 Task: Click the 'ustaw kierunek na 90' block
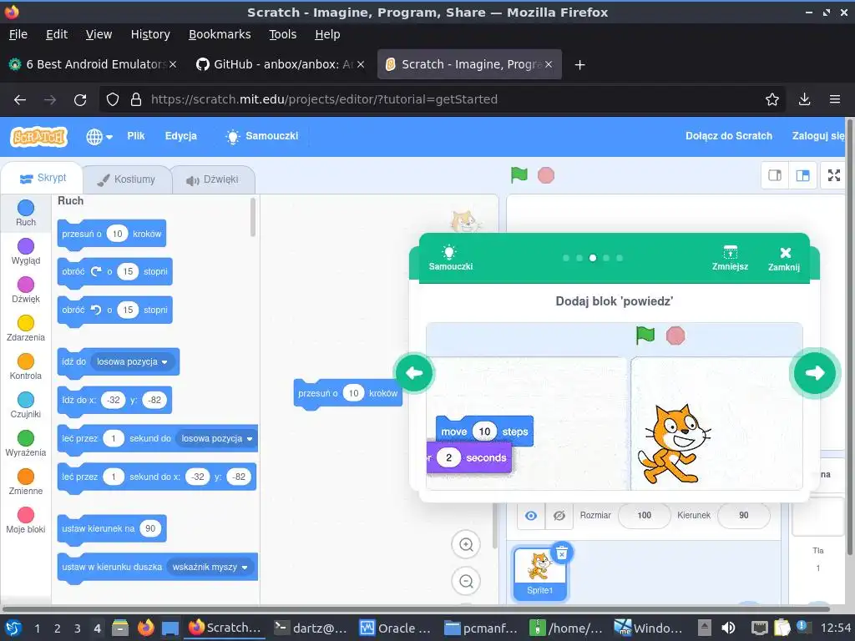click(112, 529)
